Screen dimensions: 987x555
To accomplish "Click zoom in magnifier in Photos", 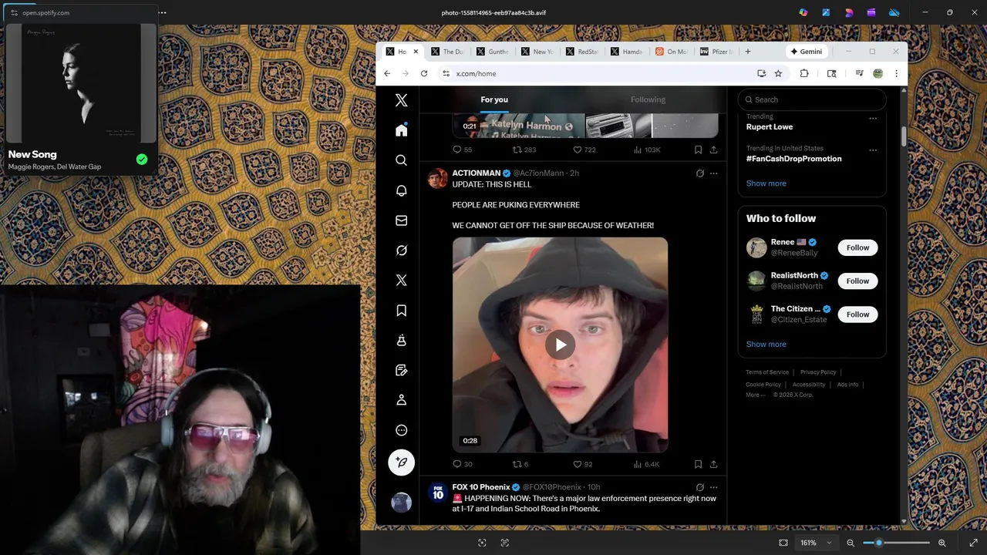I will click(x=942, y=543).
